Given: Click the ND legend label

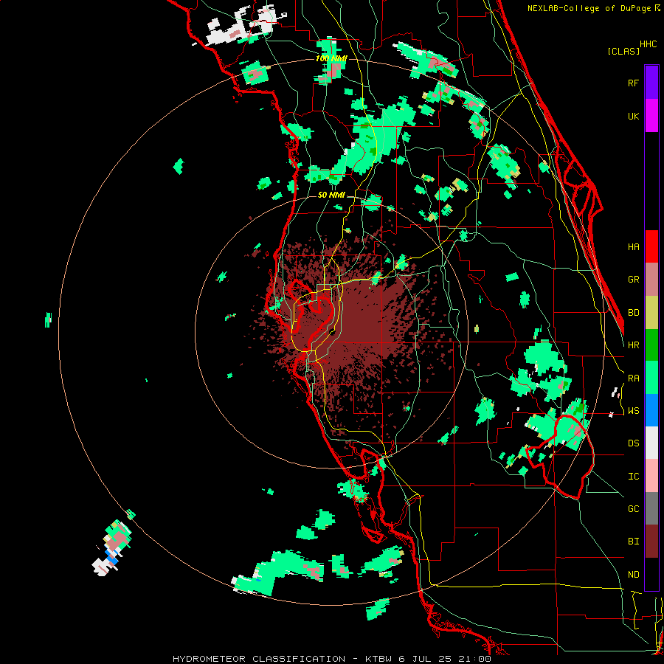Looking at the screenshot, I should (x=634, y=575).
